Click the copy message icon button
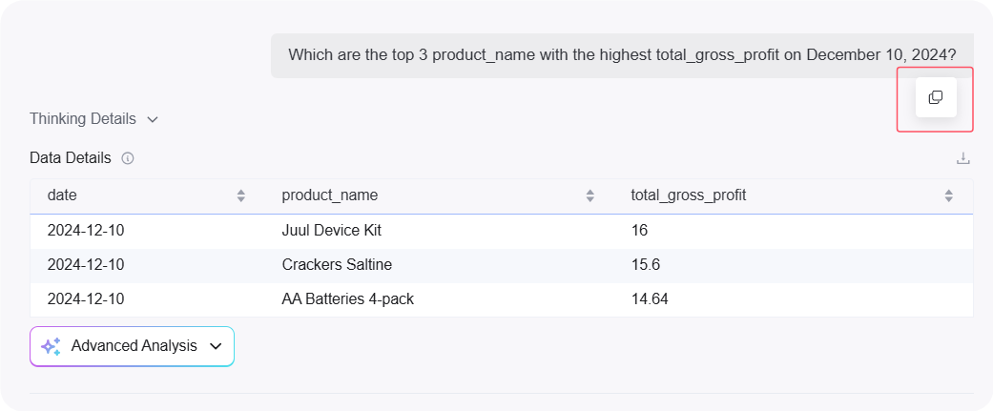The image size is (993, 411). pyautogui.click(x=935, y=97)
